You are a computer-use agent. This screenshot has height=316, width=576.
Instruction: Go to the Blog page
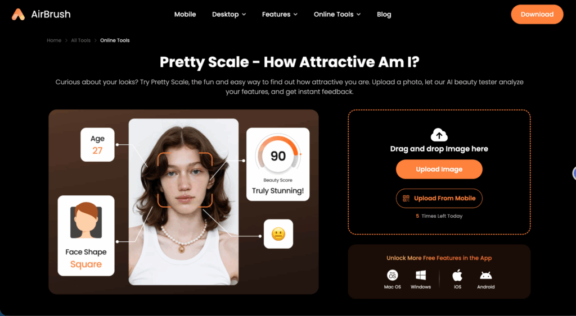point(384,14)
